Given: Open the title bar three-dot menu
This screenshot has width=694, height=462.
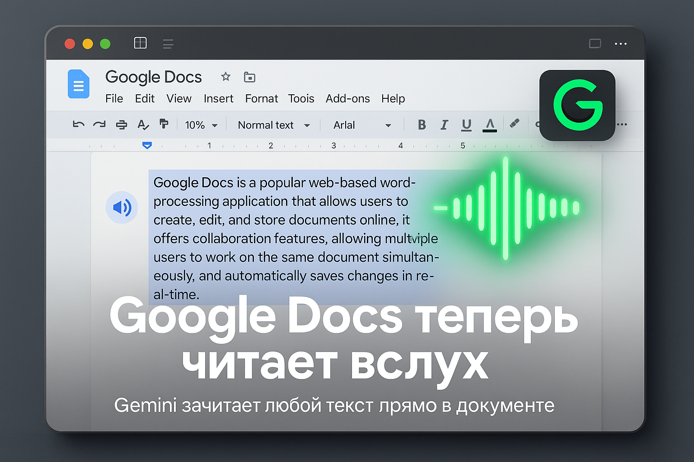Looking at the screenshot, I should click(621, 44).
